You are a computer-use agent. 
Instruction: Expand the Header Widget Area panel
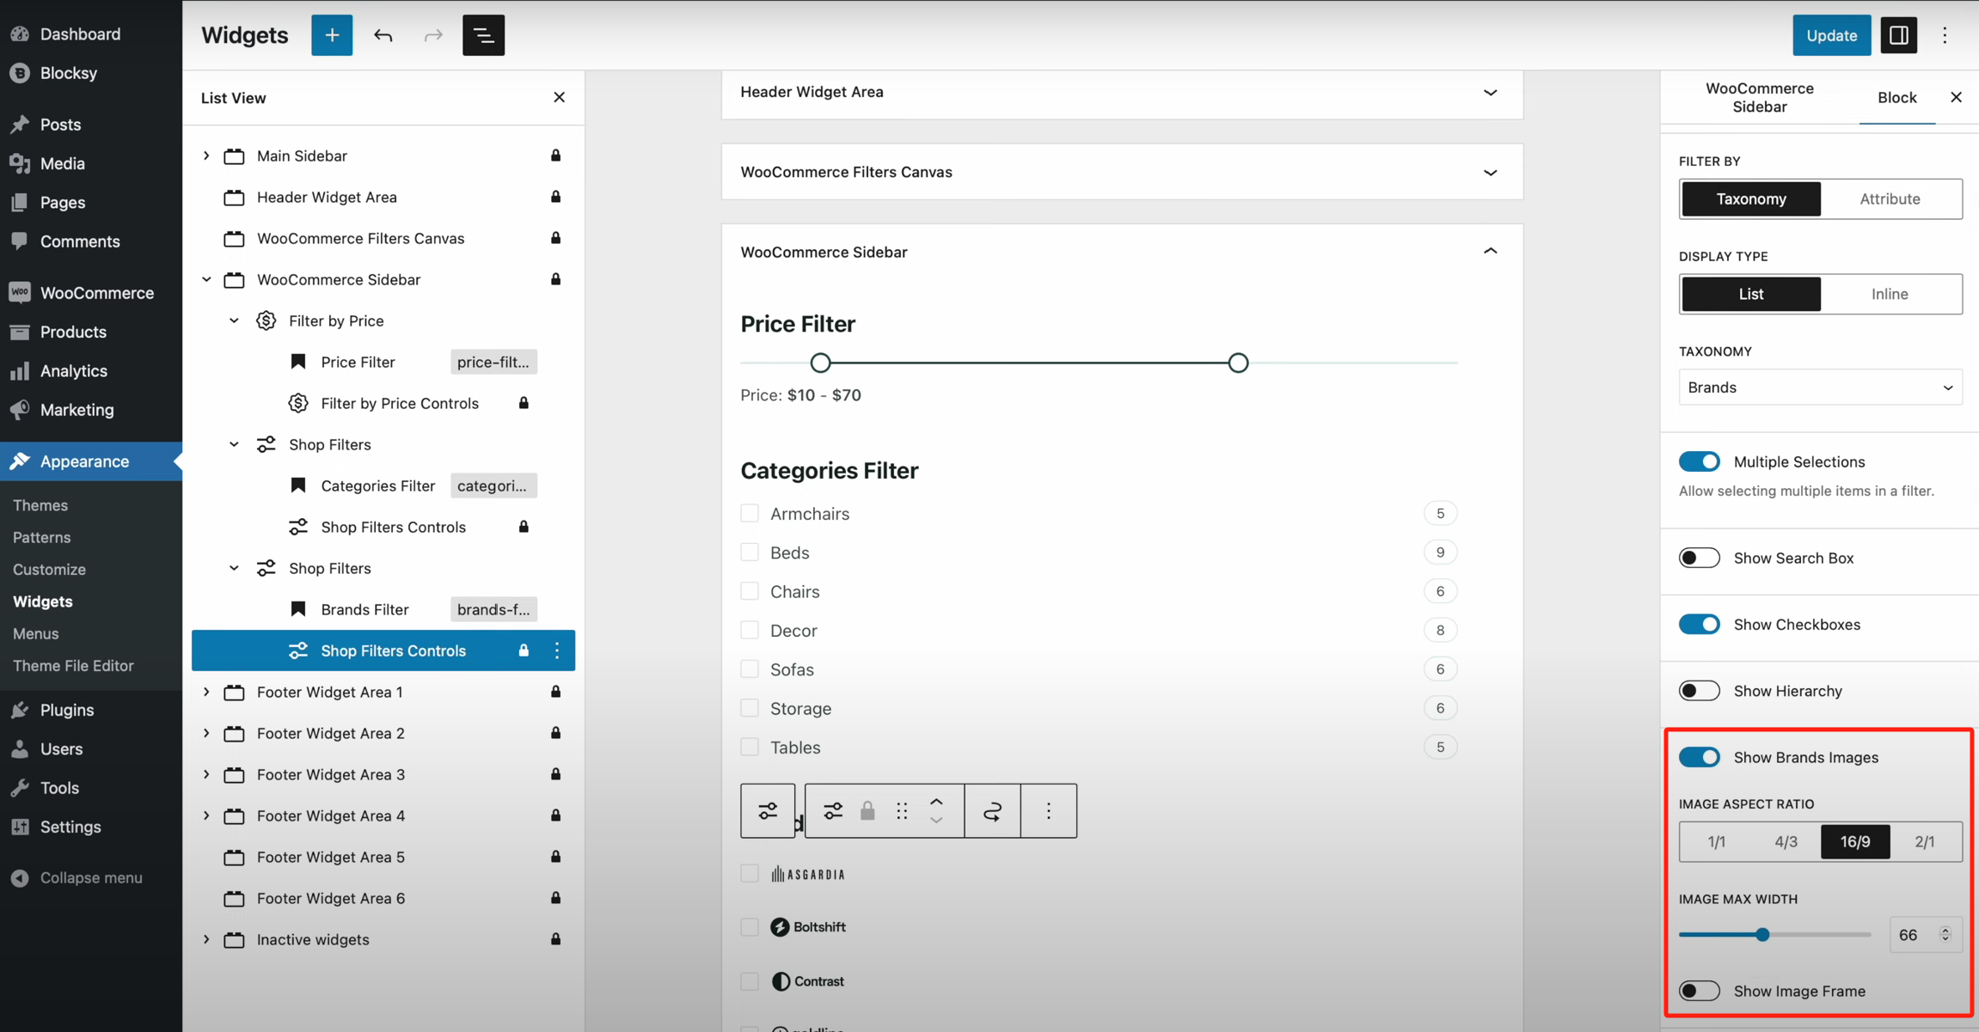click(x=1490, y=92)
